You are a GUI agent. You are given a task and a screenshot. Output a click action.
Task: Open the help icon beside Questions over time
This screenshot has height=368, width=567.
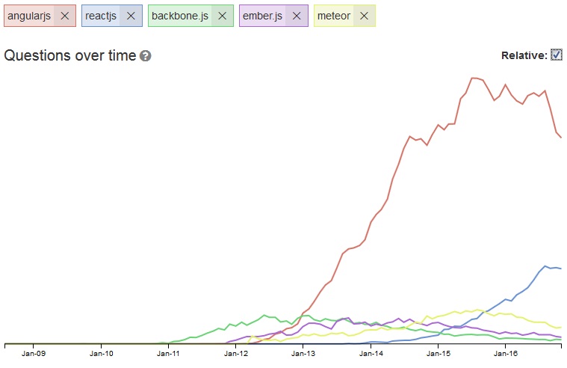coord(145,56)
